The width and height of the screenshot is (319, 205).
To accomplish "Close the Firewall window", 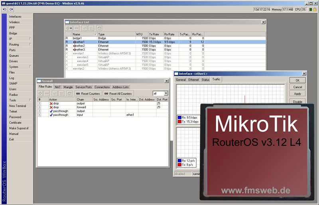I will pyautogui.click(x=166, y=81).
